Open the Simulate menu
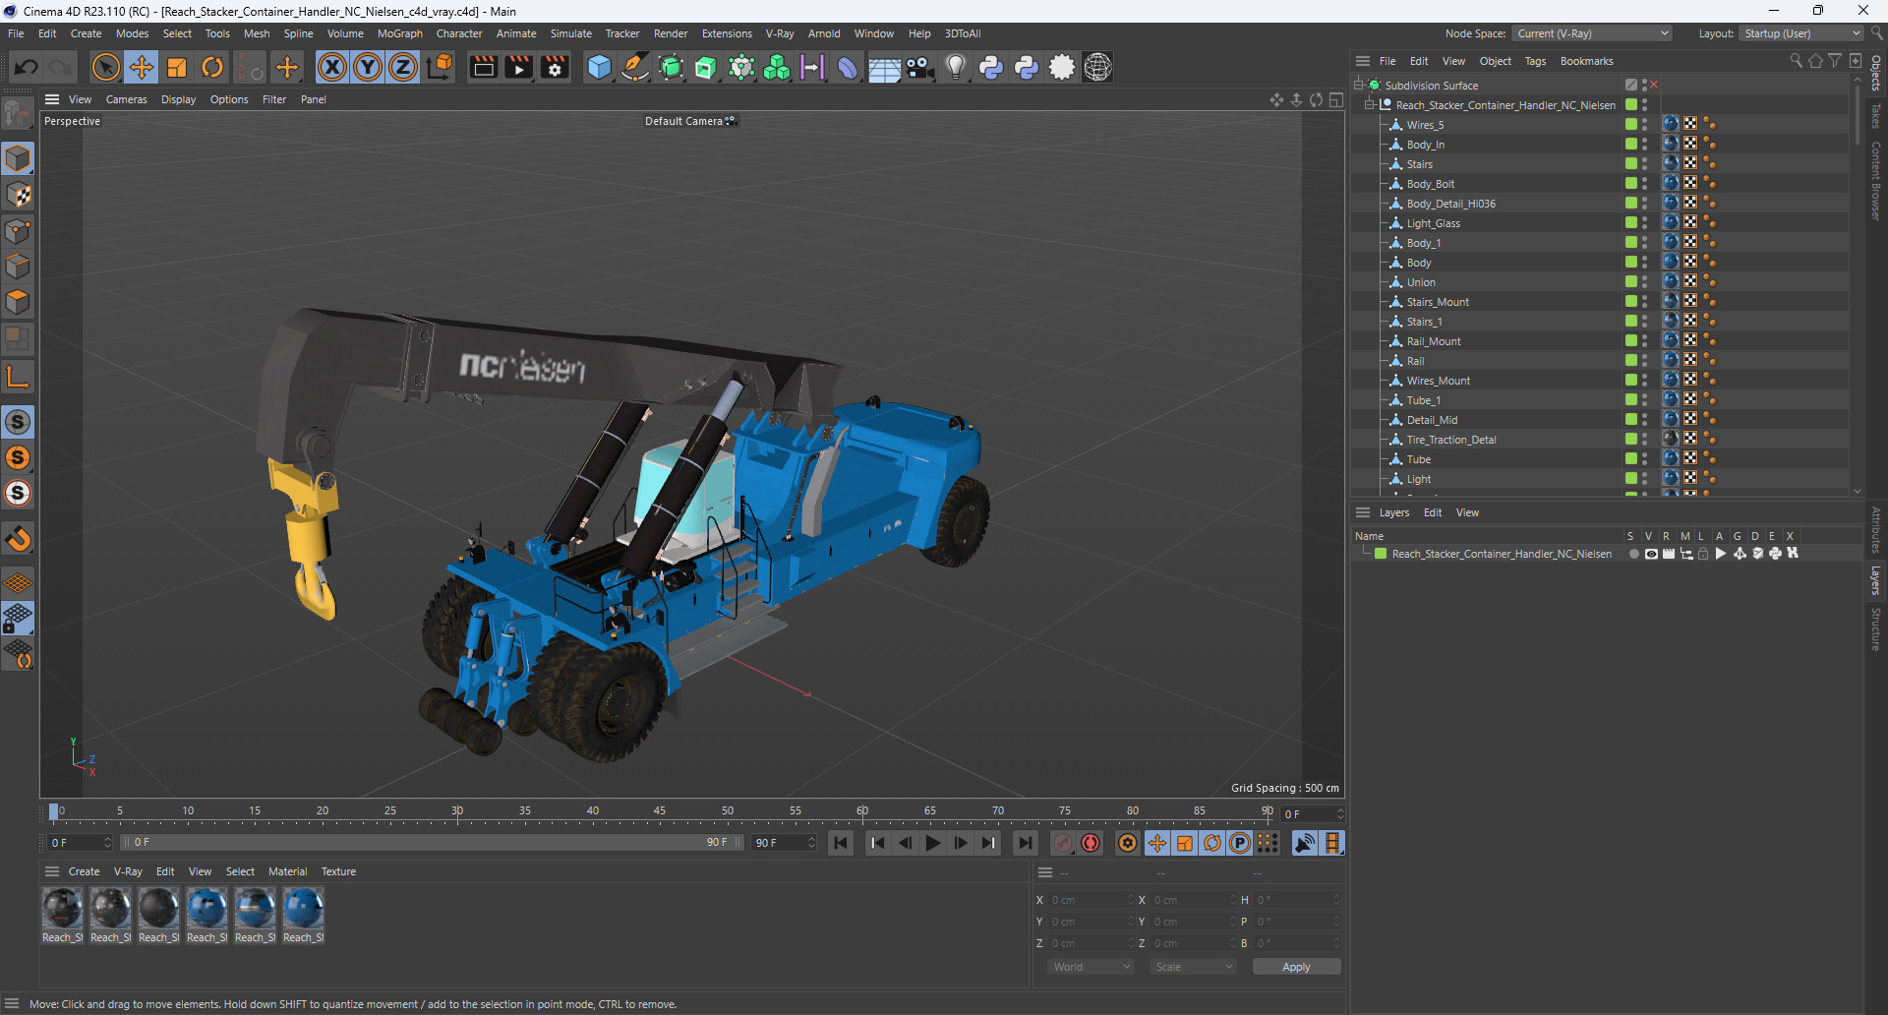1888x1015 pixels. click(570, 33)
